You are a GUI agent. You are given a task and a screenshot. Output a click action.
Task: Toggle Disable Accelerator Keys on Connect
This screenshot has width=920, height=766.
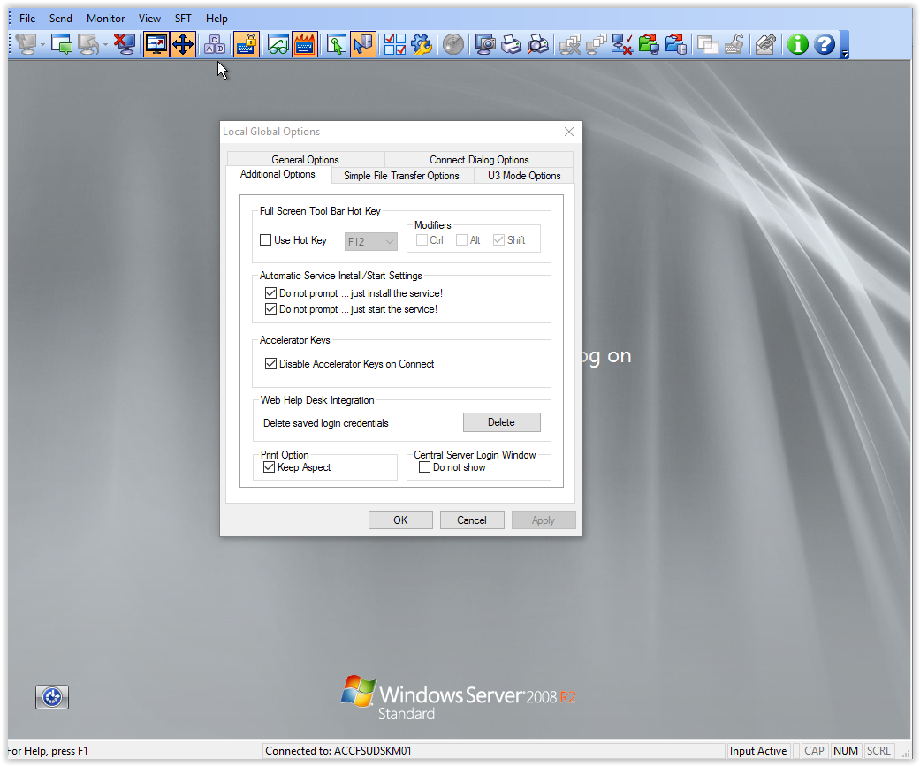point(270,364)
